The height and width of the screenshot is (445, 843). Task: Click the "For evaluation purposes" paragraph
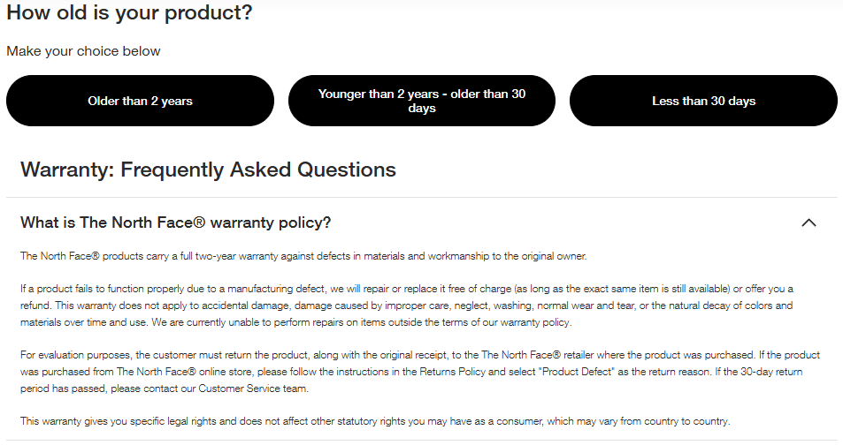(x=411, y=372)
